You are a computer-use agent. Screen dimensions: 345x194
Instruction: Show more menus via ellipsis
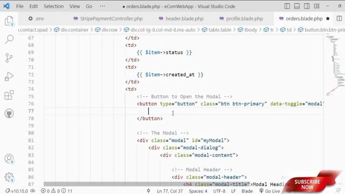102,6
